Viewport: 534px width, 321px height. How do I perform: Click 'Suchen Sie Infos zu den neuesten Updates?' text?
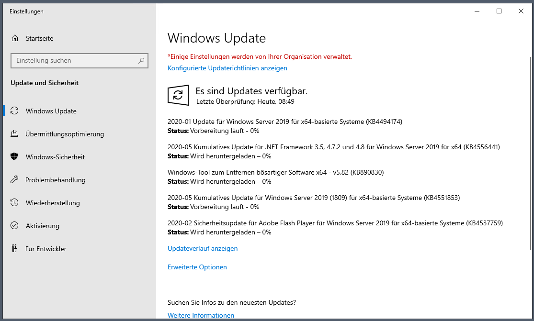[232, 302]
